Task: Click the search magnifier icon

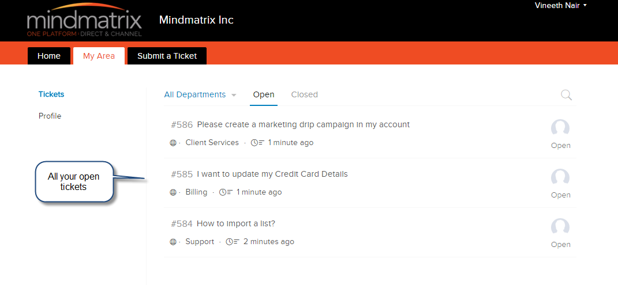Action: [567, 95]
